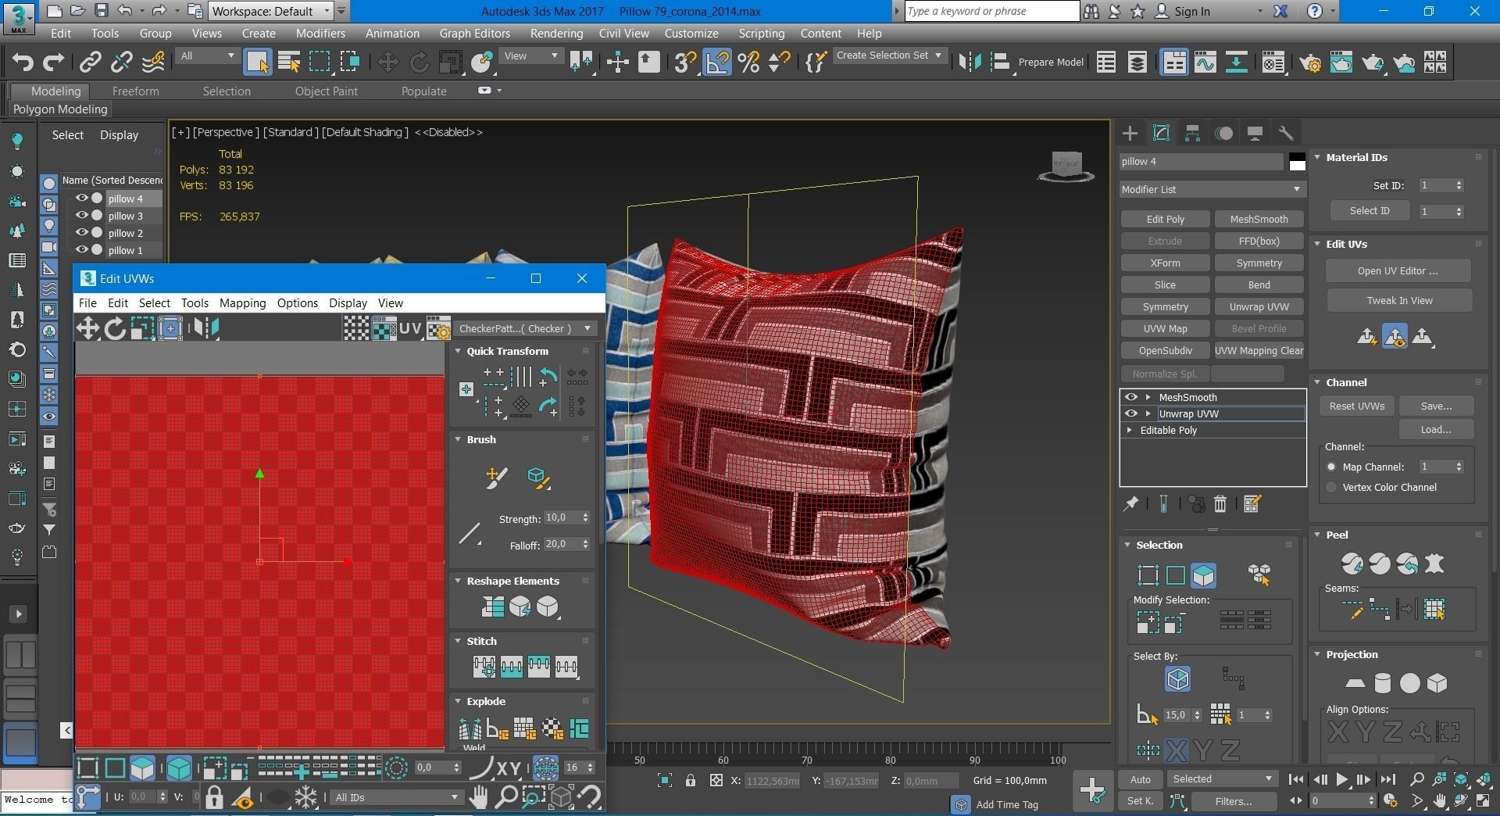This screenshot has width=1500, height=816.
Task: Open the Modifiers menu
Action: tap(320, 34)
